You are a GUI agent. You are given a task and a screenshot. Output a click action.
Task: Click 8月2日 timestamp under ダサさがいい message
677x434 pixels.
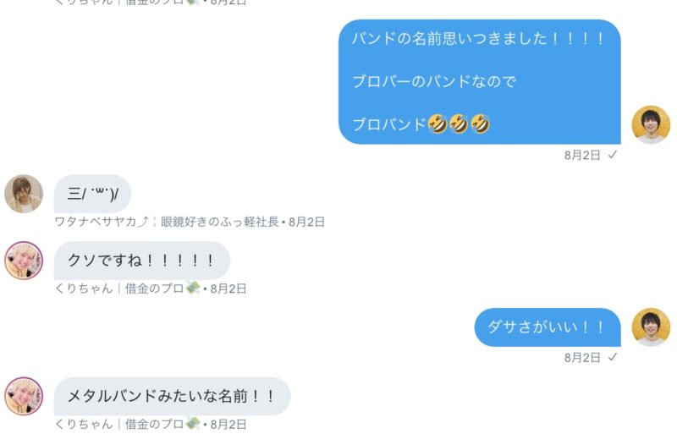click(x=582, y=358)
